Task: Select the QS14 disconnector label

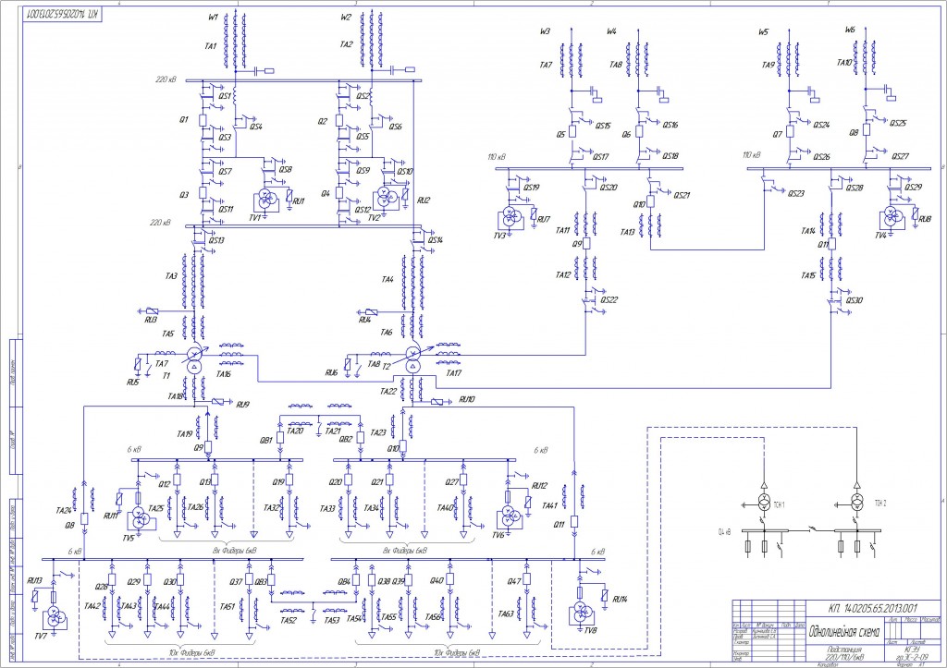Action: pos(435,240)
